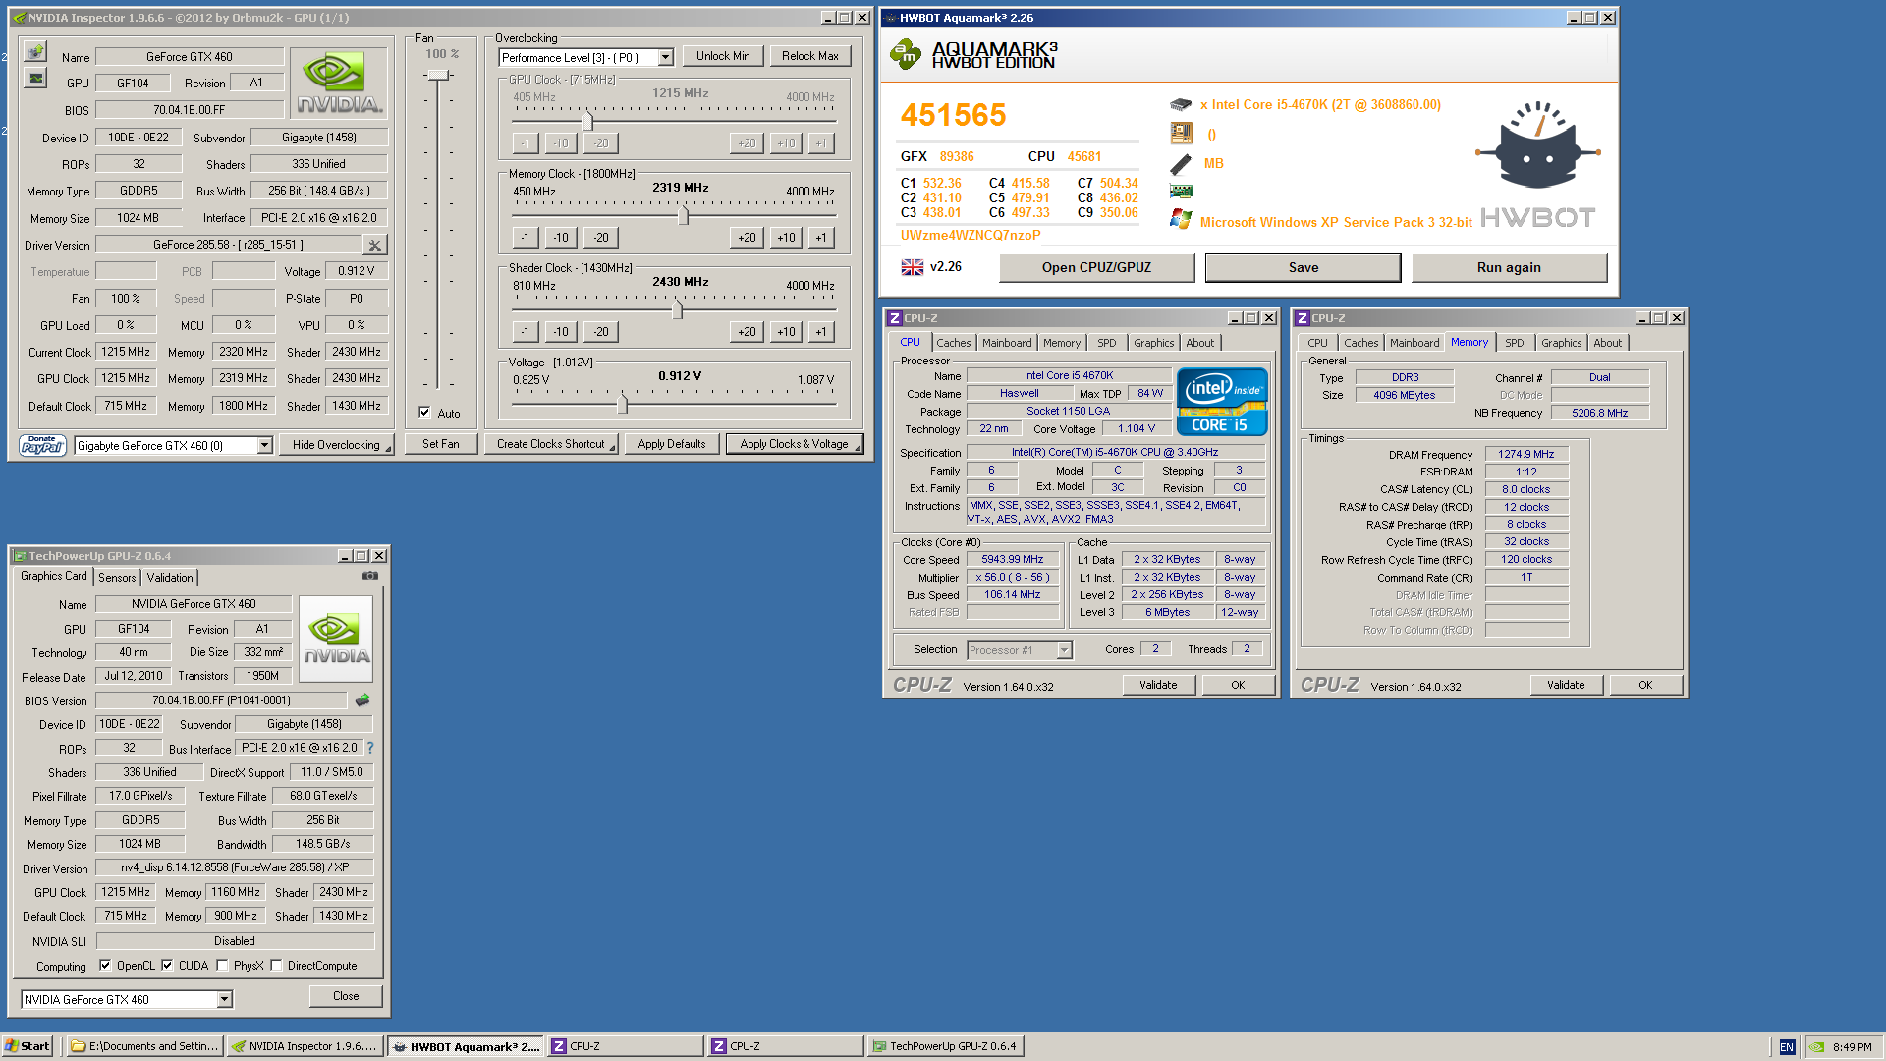Click Apply Clocks & Voltage button
Viewport: 1886px width, 1061px height.
point(795,444)
